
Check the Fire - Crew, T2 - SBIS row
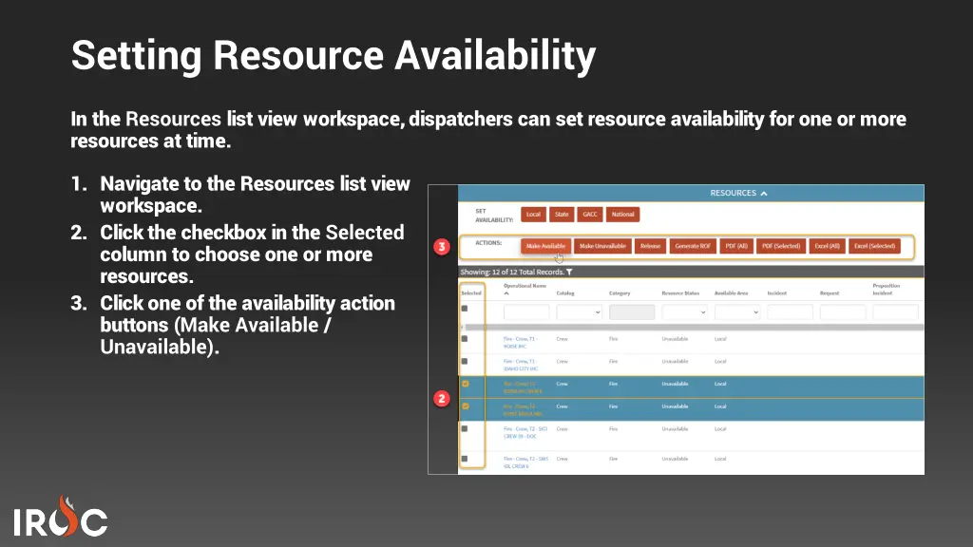[465, 459]
